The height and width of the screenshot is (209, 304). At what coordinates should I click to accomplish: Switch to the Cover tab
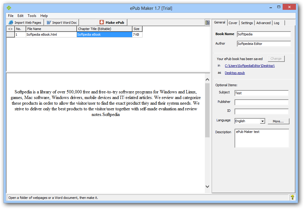tap(233, 23)
